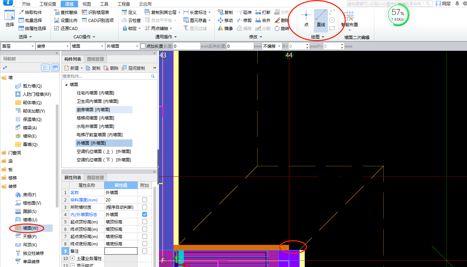Screen dimensions: 467x267
Task: Switch to the 工程设置 ribbon tab
Action: point(48,4)
